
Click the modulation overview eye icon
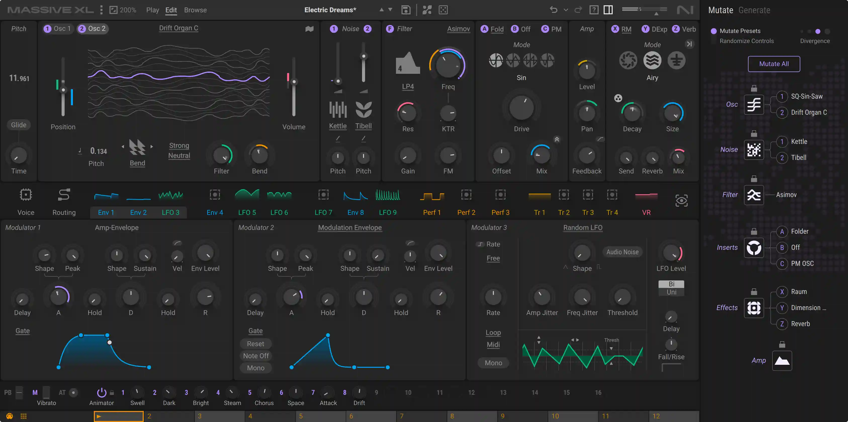tap(681, 201)
